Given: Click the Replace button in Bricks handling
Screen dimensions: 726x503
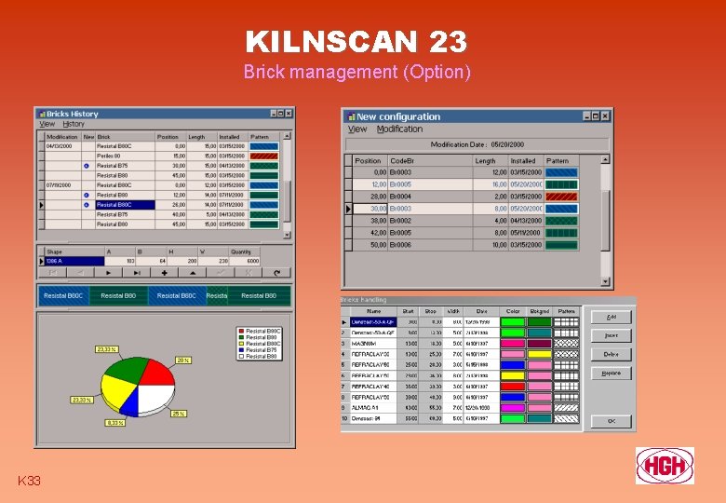Looking at the screenshot, I should pos(612,374).
